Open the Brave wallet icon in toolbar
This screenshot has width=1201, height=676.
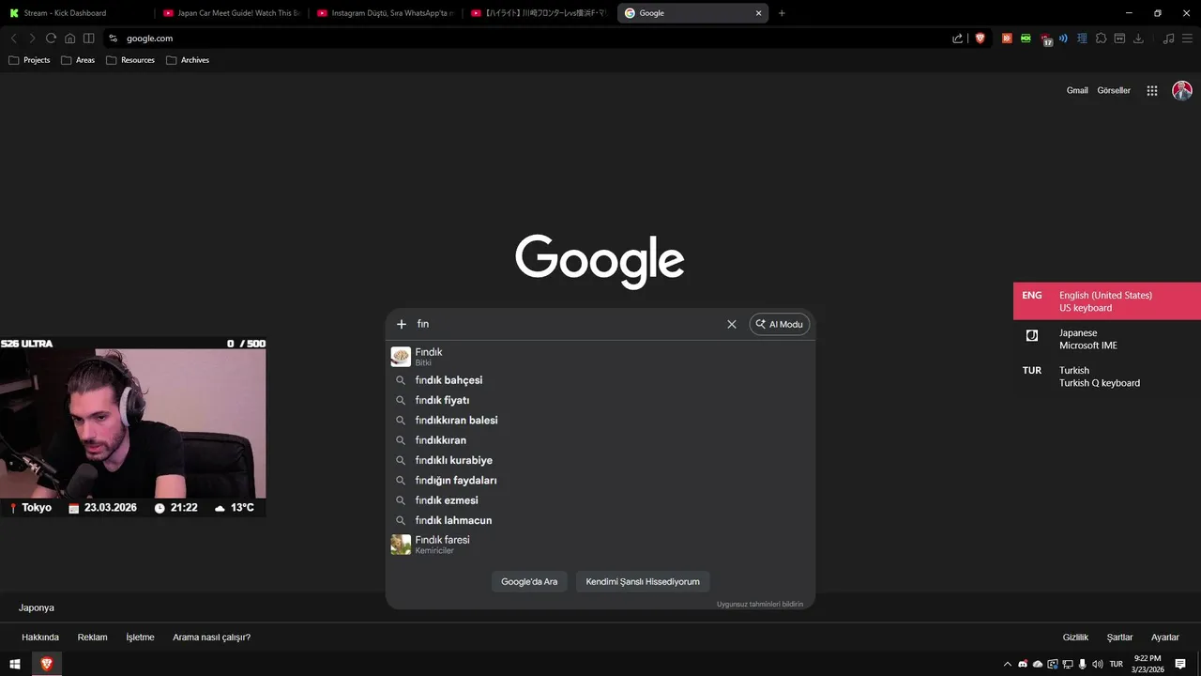1119,38
